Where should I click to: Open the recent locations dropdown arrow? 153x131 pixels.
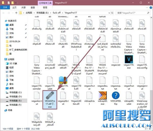point(13,13)
